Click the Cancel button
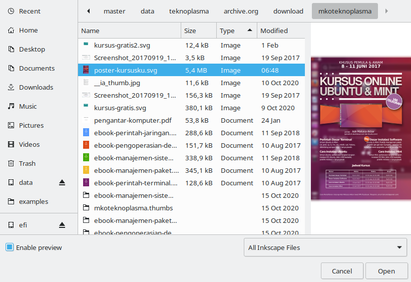The height and width of the screenshot is (282, 411). (x=342, y=271)
